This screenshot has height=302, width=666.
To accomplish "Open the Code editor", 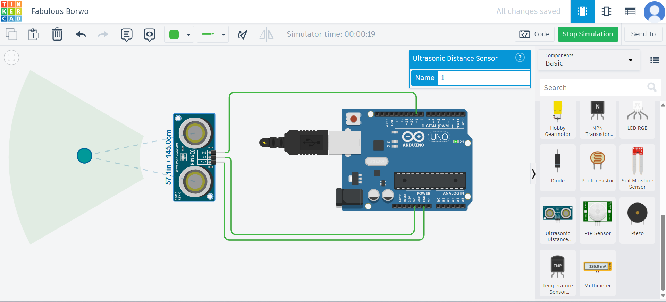I will click(534, 34).
